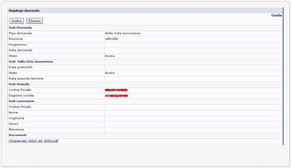291x168 pixels.
Task: Click the Data prevista termine label
Action: [x=26, y=79]
